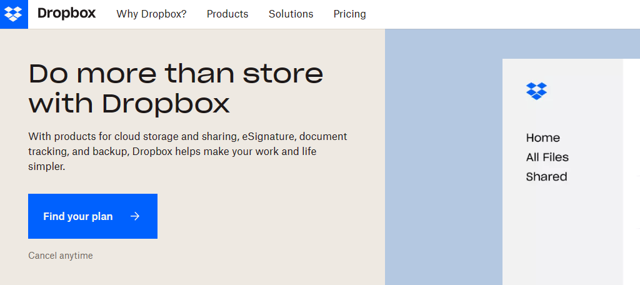This screenshot has width=640, height=285.
Task: Click the Dropbox icon in preview panel
Action: coord(536,91)
